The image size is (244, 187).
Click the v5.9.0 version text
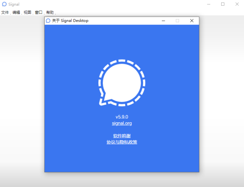coord(122,117)
